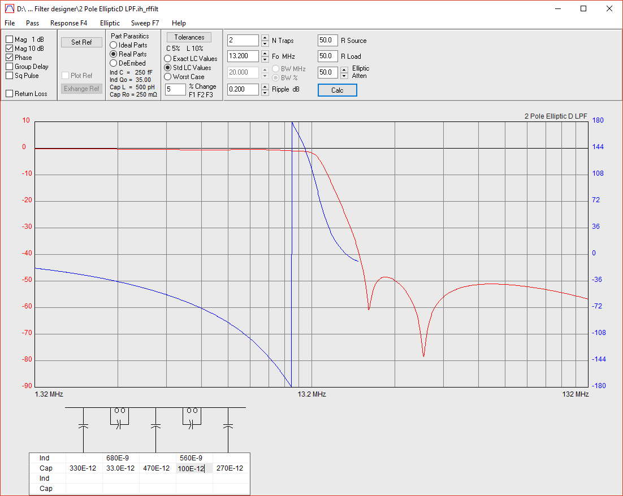Image resolution: width=623 pixels, height=496 pixels.
Task: Click the filter app icon in title bar
Action: 9,8
